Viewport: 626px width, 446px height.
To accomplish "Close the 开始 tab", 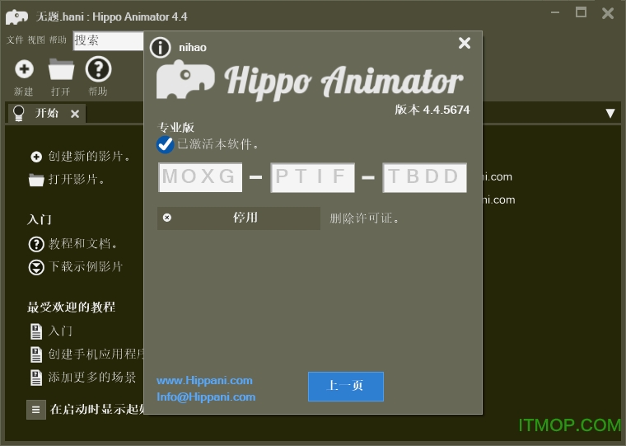I will coord(75,114).
